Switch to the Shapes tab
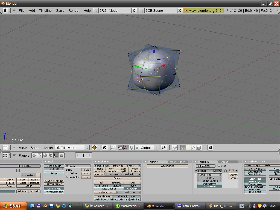This screenshot has width=280, height=210. pos(224,162)
